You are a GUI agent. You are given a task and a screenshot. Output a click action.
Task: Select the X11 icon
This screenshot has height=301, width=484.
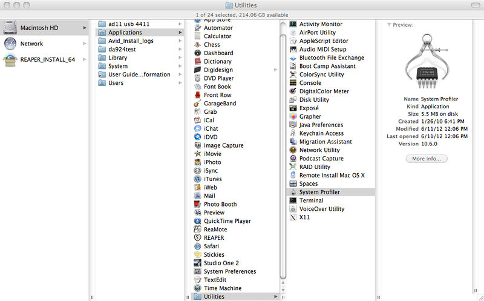tap(293, 217)
